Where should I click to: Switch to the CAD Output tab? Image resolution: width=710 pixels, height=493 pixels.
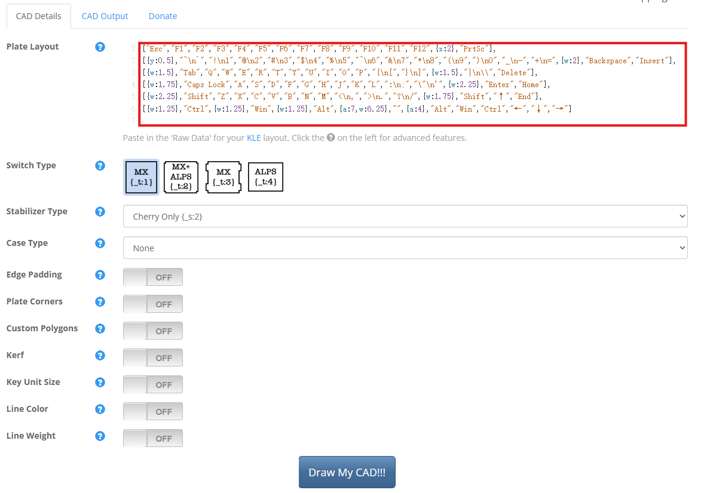coord(105,16)
